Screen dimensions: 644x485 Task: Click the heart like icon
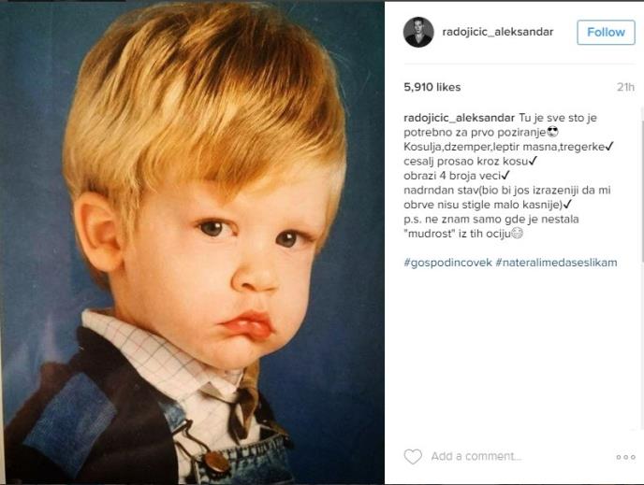point(413,456)
